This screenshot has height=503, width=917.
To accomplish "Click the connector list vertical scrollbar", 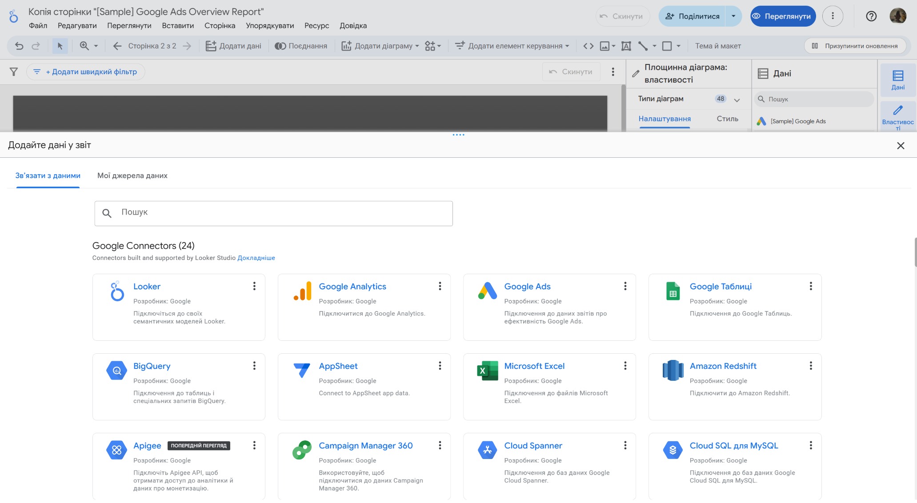I will (915, 252).
